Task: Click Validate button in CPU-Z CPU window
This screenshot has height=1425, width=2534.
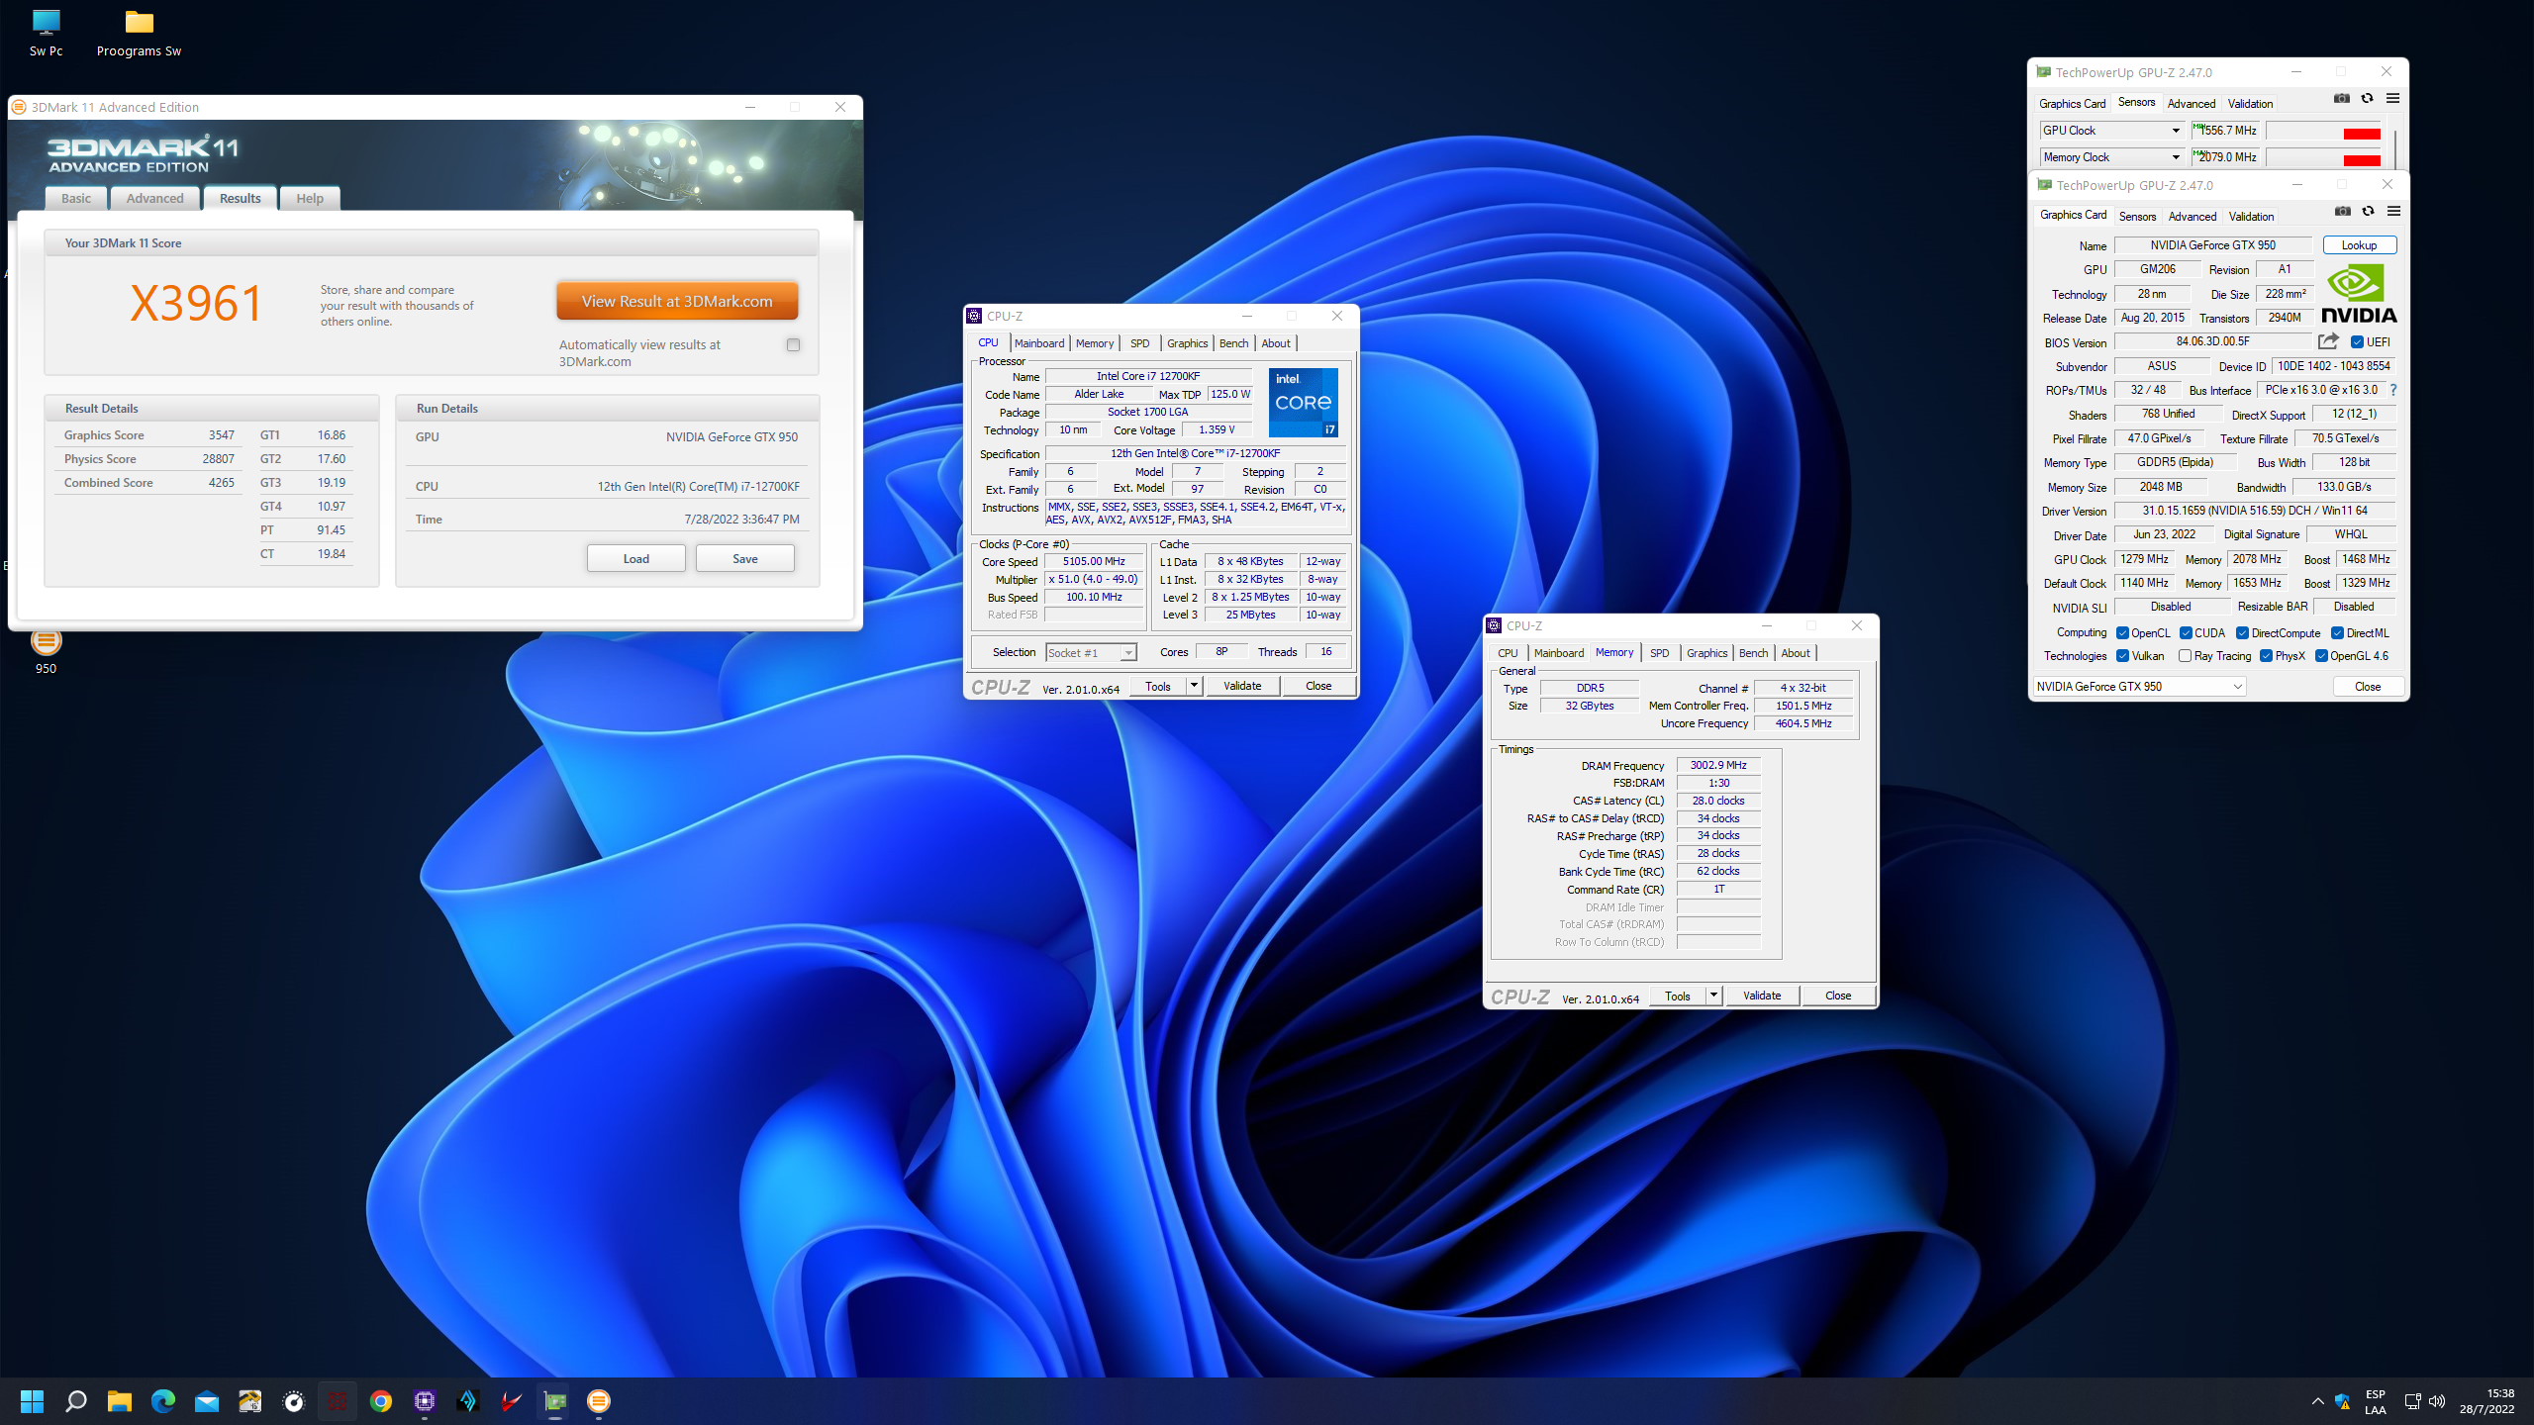Action: (1242, 686)
